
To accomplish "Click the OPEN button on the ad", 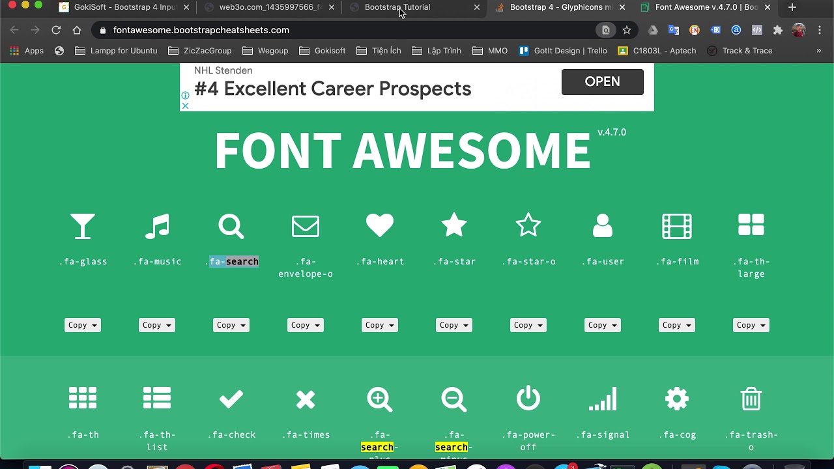I will pyautogui.click(x=603, y=82).
